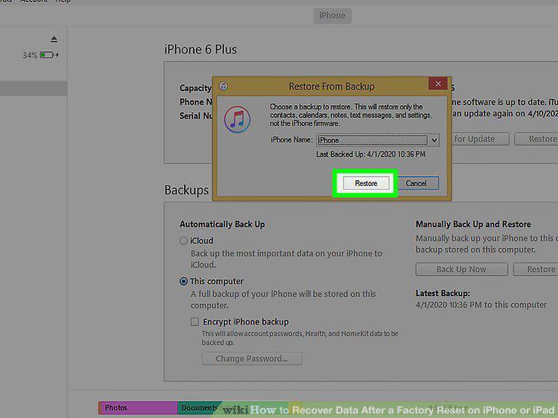This screenshot has width=558, height=418.
Task: Click the eject device icon in sidebar
Action: click(54, 39)
